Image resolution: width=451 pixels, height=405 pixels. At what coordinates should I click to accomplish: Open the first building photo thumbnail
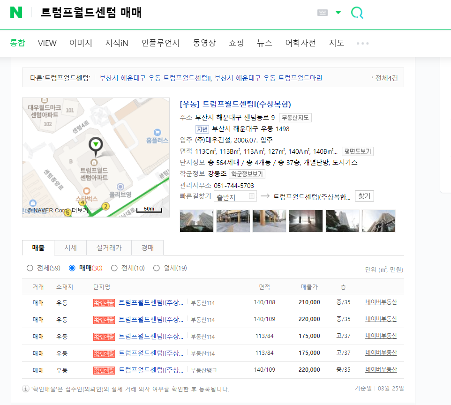tap(196, 221)
